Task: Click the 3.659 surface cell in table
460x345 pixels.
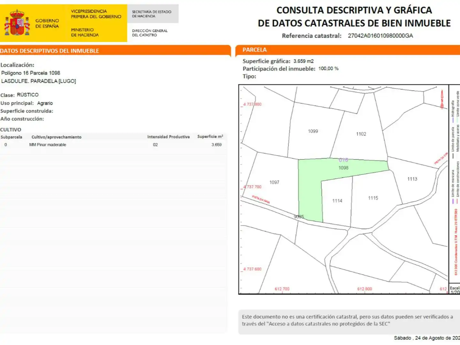Action: (x=216, y=145)
